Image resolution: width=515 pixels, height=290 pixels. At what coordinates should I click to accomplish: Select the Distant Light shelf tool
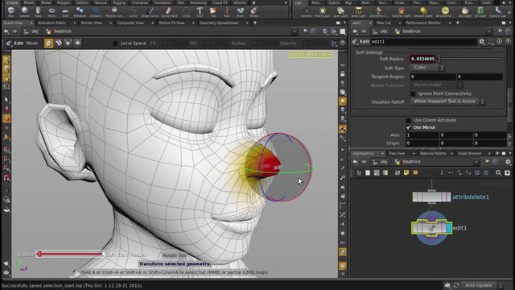(423, 12)
